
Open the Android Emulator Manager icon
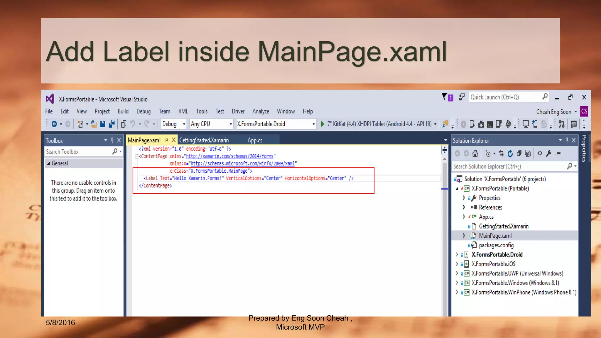(x=472, y=124)
